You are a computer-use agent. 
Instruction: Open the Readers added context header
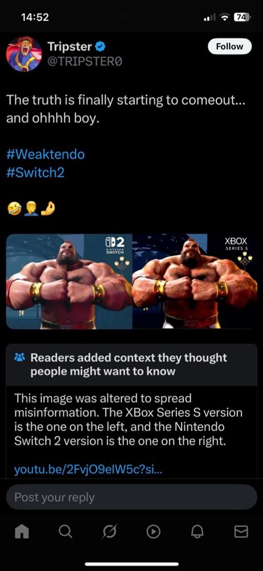[129, 364]
